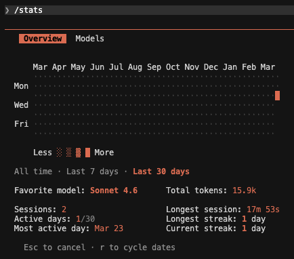Viewport: 294px width, 259px height.
Task: Click the Fri row label
Action: [21, 124]
